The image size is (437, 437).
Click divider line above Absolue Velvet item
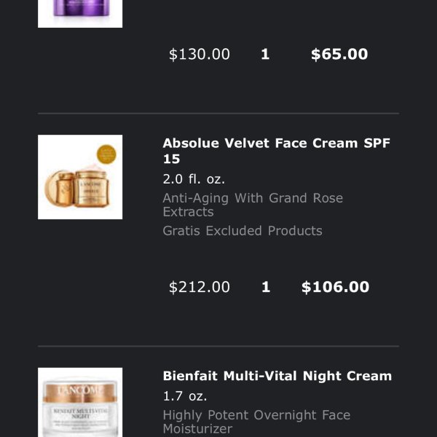(219, 114)
